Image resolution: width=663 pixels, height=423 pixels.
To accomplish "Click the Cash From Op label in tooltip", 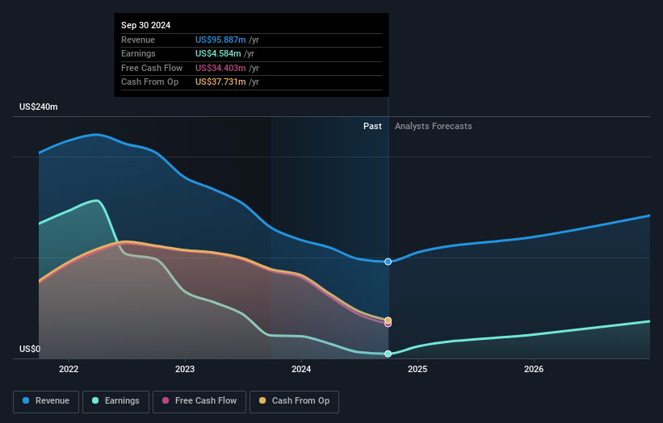I will [x=149, y=82].
